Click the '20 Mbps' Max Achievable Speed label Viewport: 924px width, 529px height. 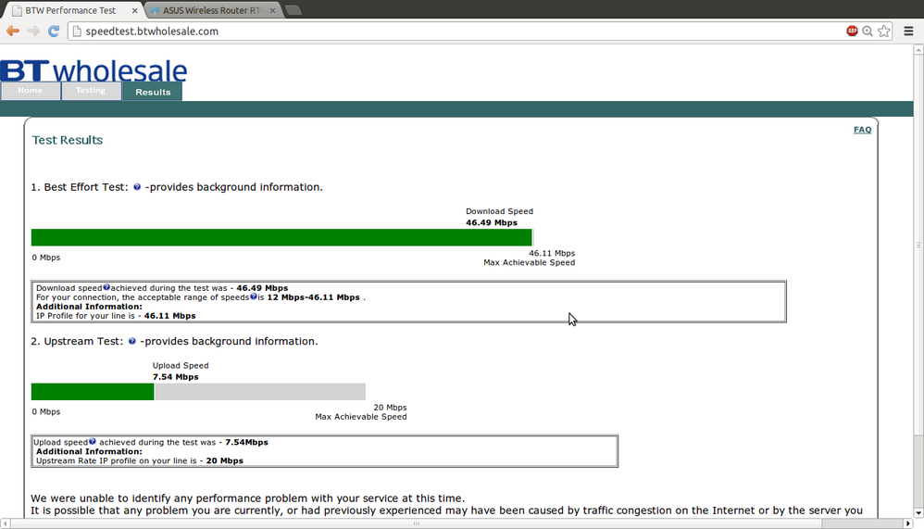(x=390, y=408)
